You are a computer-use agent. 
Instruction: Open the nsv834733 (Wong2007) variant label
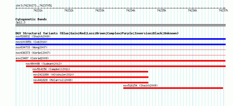tap(31, 47)
